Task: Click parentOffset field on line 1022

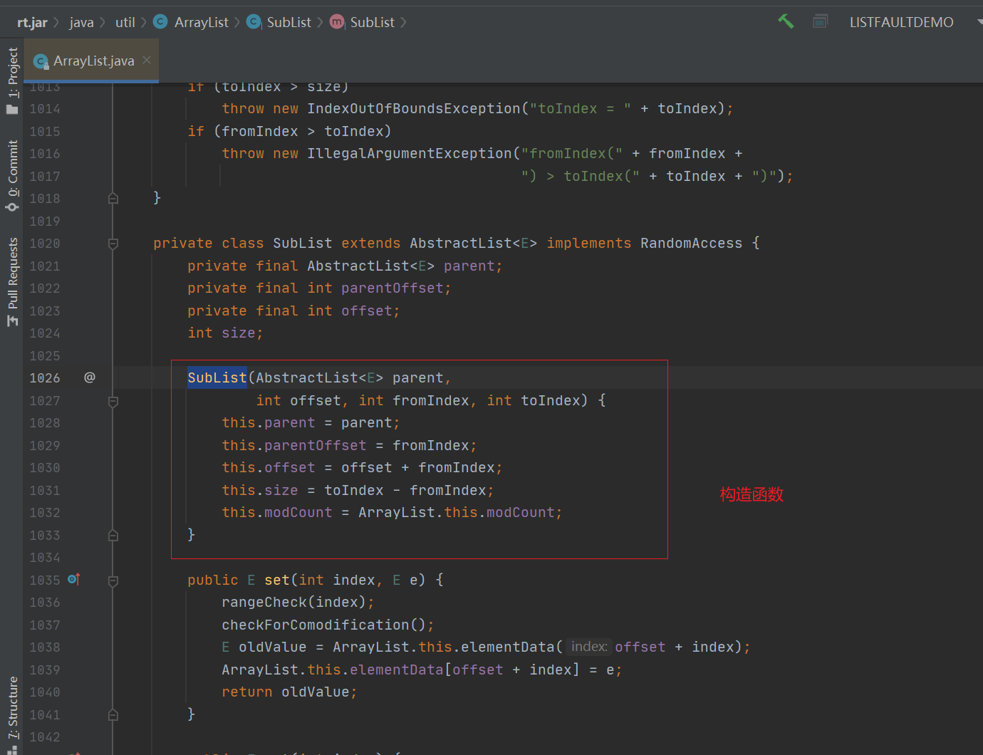Action: pos(392,288)
